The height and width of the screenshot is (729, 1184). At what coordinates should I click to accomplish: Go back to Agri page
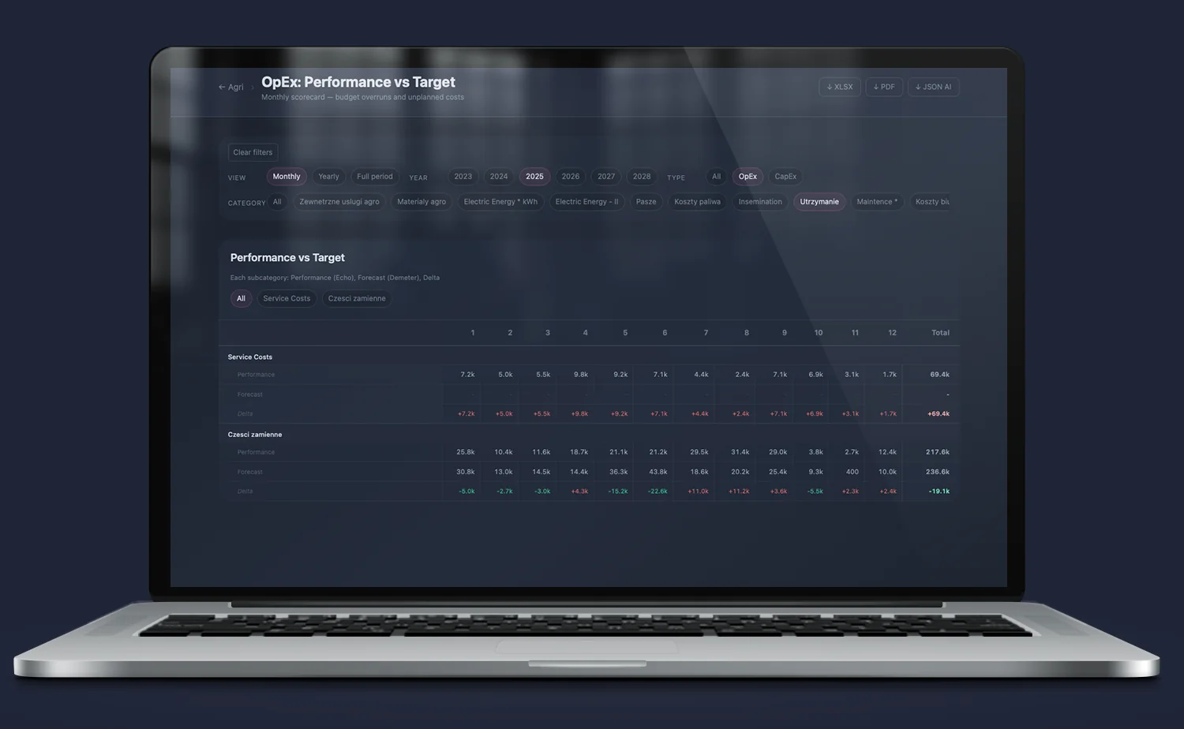pos(230,87)
